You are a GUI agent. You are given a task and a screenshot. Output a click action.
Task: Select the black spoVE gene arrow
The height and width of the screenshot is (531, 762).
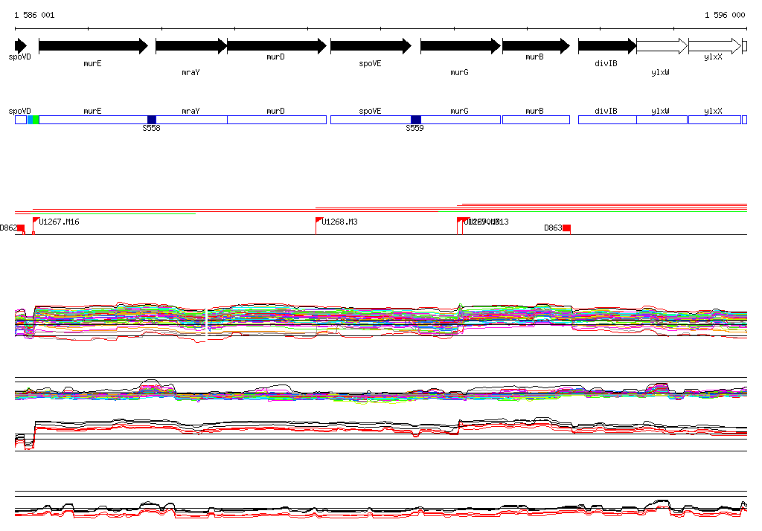click(371, 46)
